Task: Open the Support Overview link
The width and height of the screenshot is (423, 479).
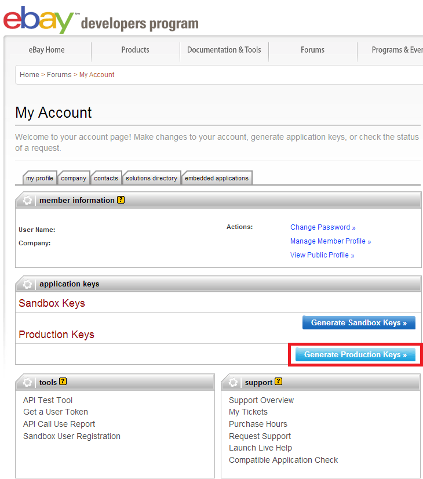Action: (261, 400)
